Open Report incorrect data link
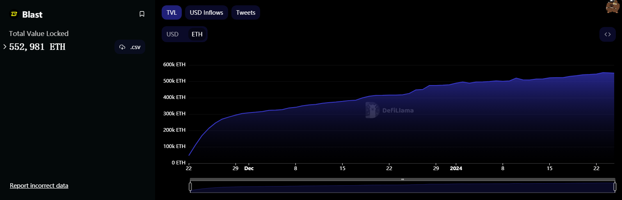 [x=39, y=186]
